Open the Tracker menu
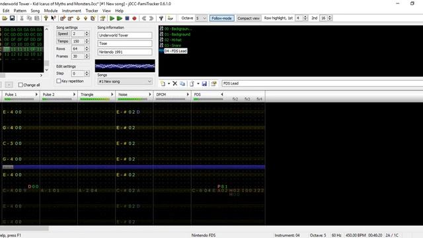The image size is (423, 238). click(92, 11)
